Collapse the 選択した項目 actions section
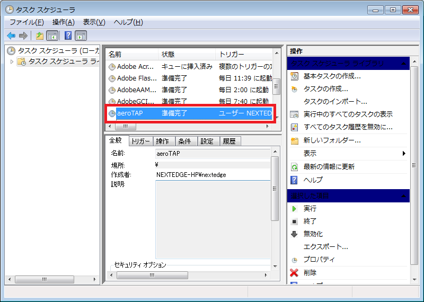424x302 pixels. (x=403, y=196)
